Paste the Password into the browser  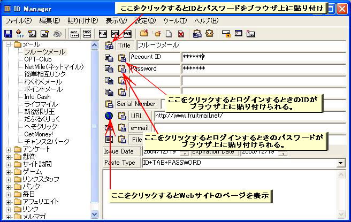click(122, 69)
